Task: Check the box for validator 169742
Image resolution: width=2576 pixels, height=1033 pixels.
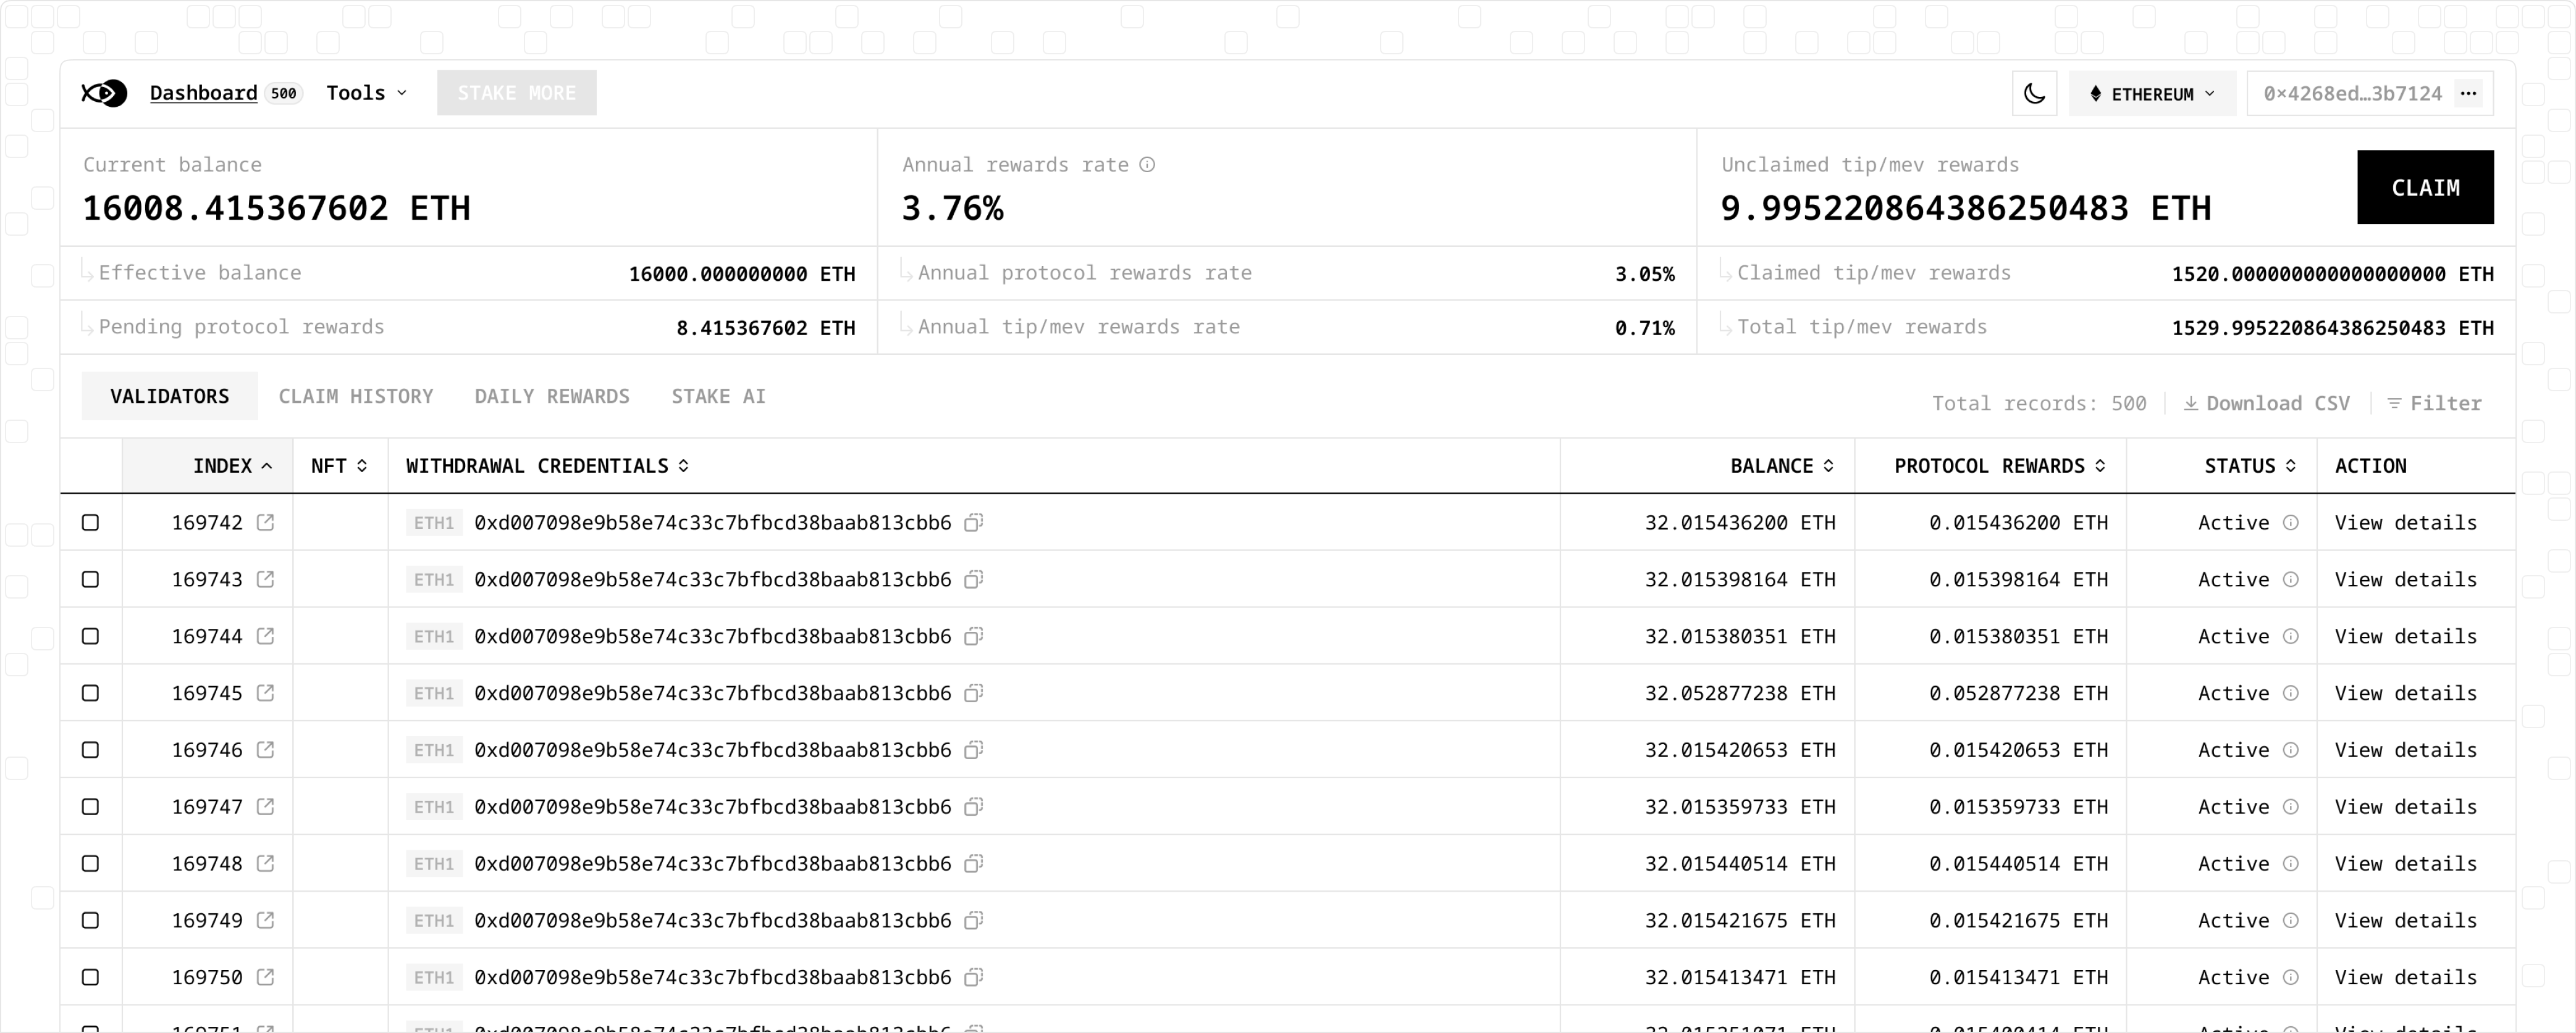Action: [x=91, y=523]
